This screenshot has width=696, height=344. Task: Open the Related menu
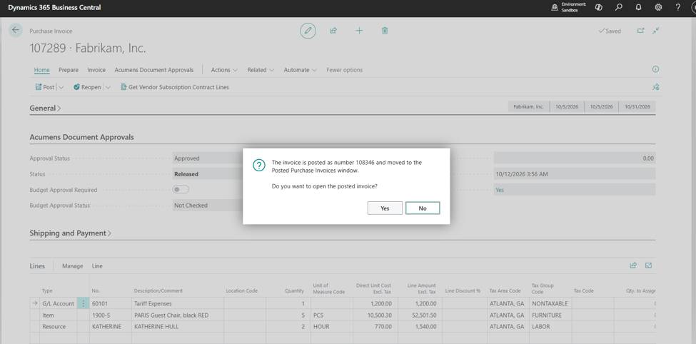pyautogui.click(x=261, y=70)
